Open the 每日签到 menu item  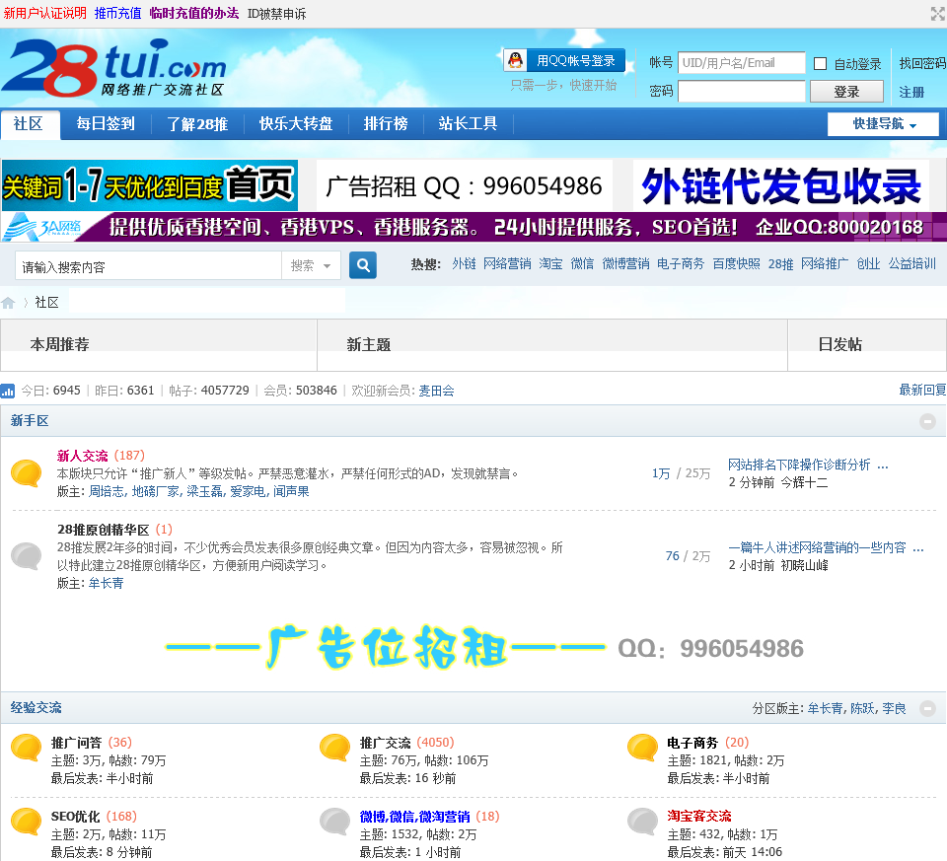(x=106, y=124)
